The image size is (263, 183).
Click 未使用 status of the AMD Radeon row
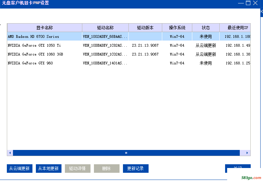tap(206, 36)
